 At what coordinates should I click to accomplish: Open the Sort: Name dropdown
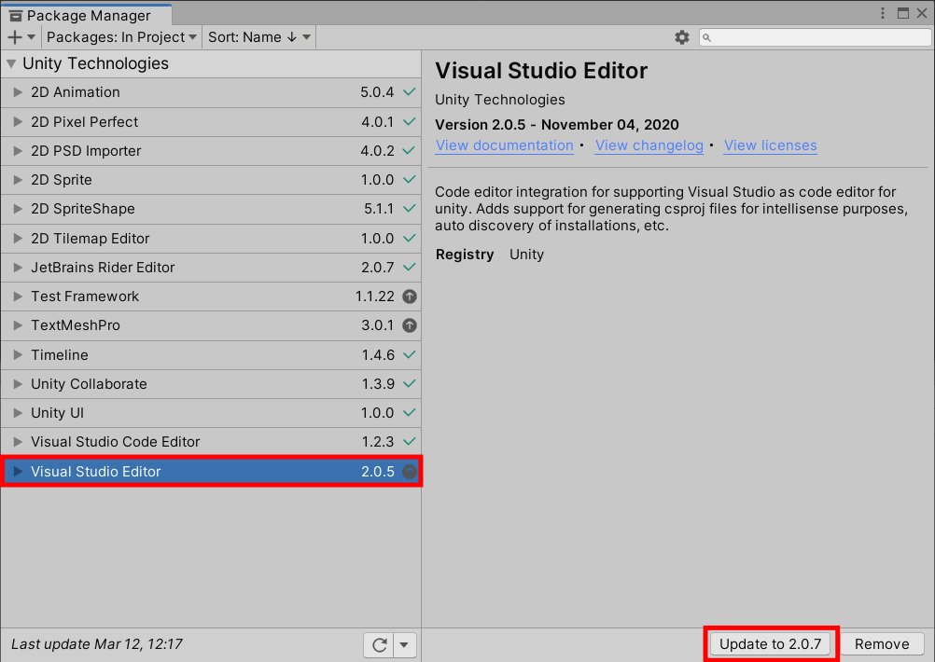(x=259, y=37)
